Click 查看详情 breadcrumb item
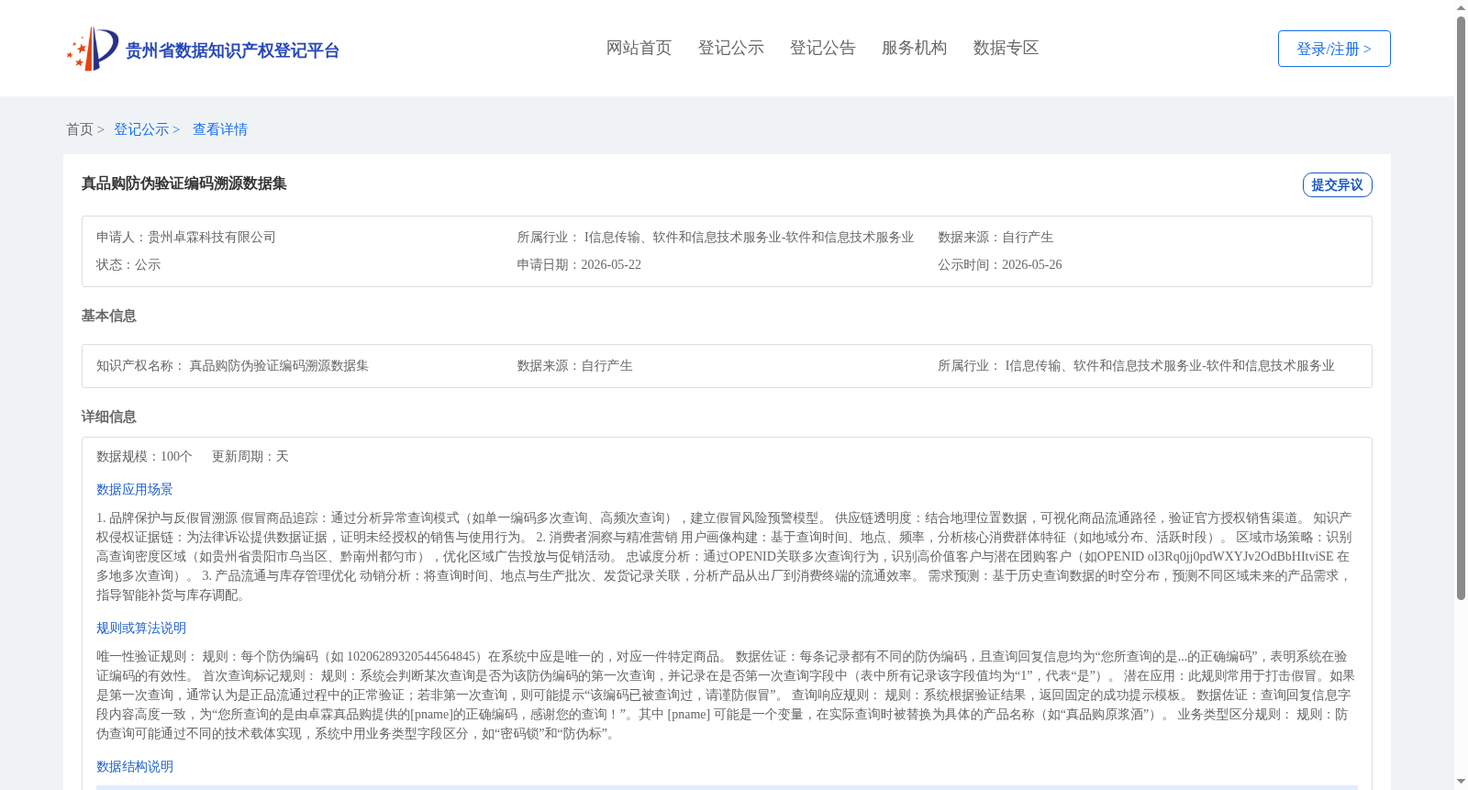 220,129
